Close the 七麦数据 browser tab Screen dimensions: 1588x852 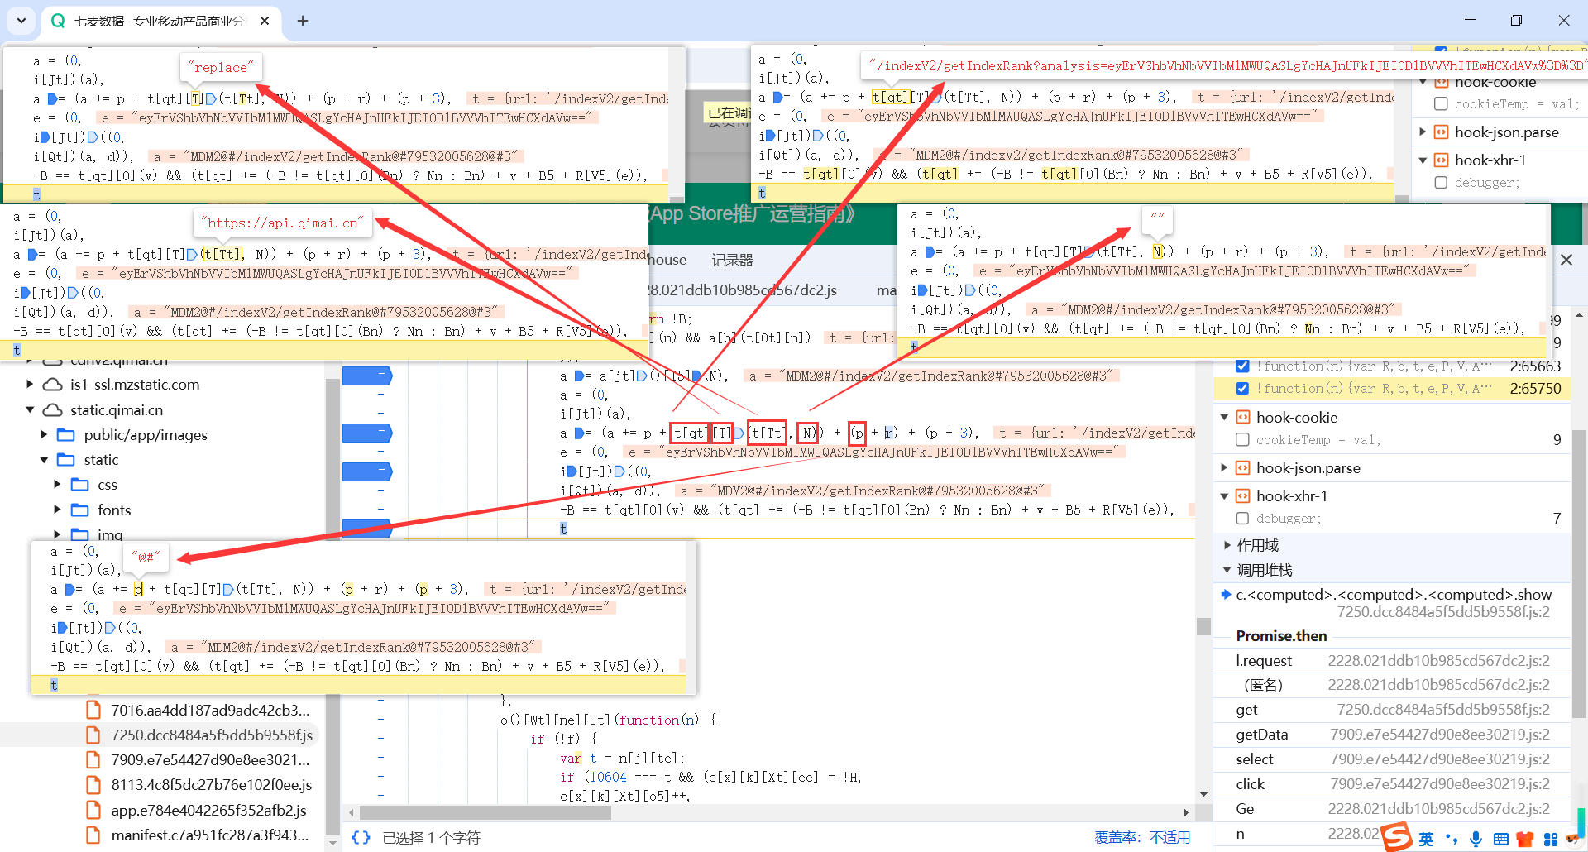(265, 21)
